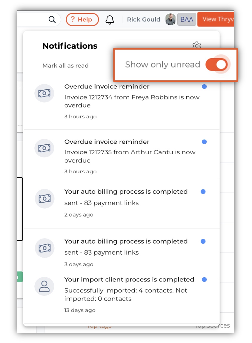Viewport: 252px width, 343px height.
Task: Open Freya Robbins overdue invoice notification
Action: [122, 102]
